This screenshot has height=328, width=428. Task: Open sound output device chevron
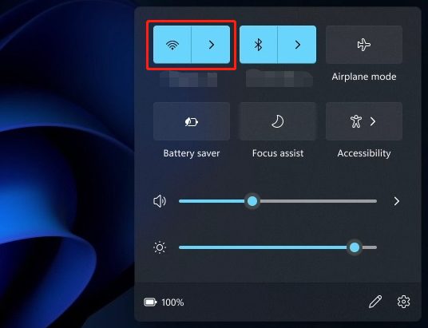(397, 201)
